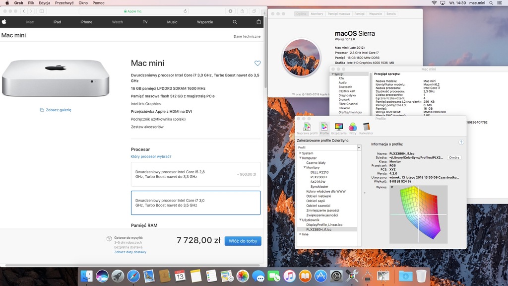Viewport: 508px width, 286px height.
Task: Open Photos from the dock
Action: tap(242, 276)
